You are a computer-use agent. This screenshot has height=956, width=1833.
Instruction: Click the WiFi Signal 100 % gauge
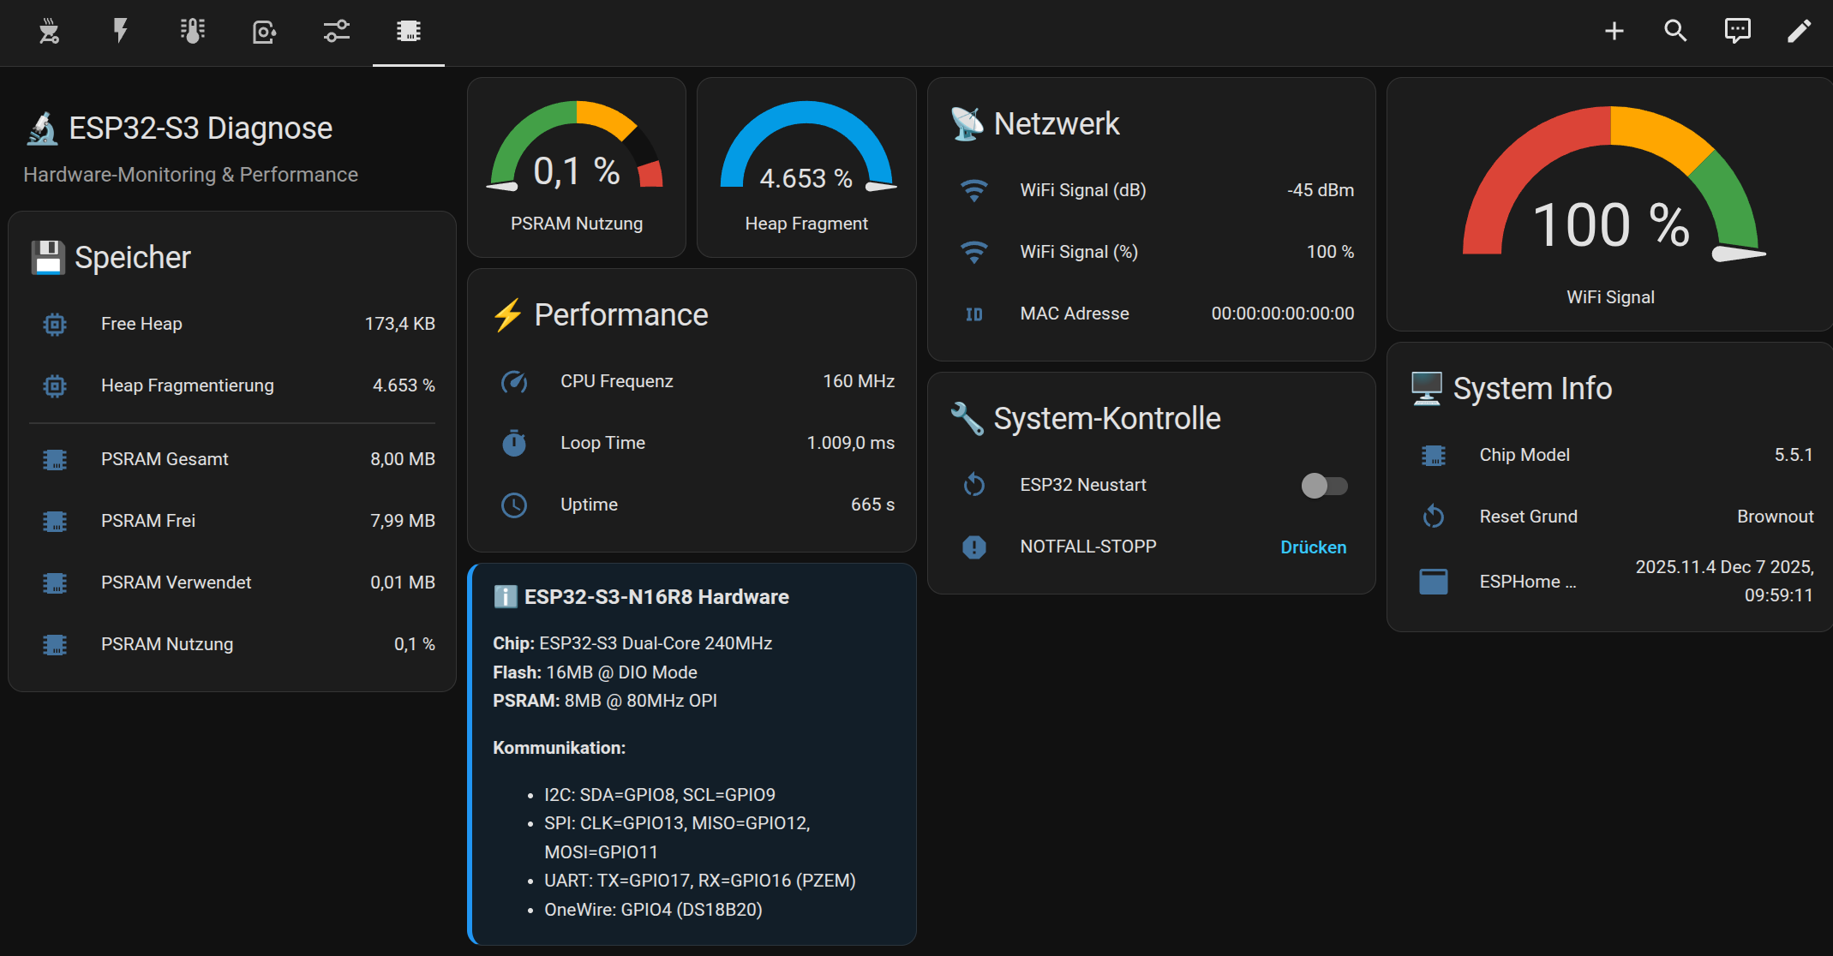tap(1609, 204)
